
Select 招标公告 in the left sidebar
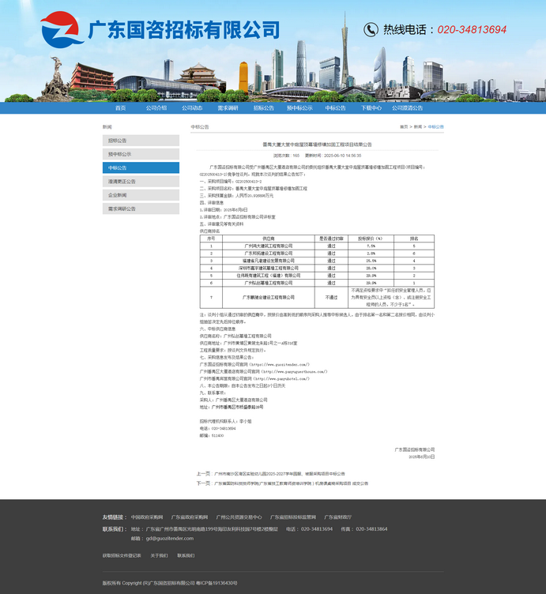coord(141,141)
